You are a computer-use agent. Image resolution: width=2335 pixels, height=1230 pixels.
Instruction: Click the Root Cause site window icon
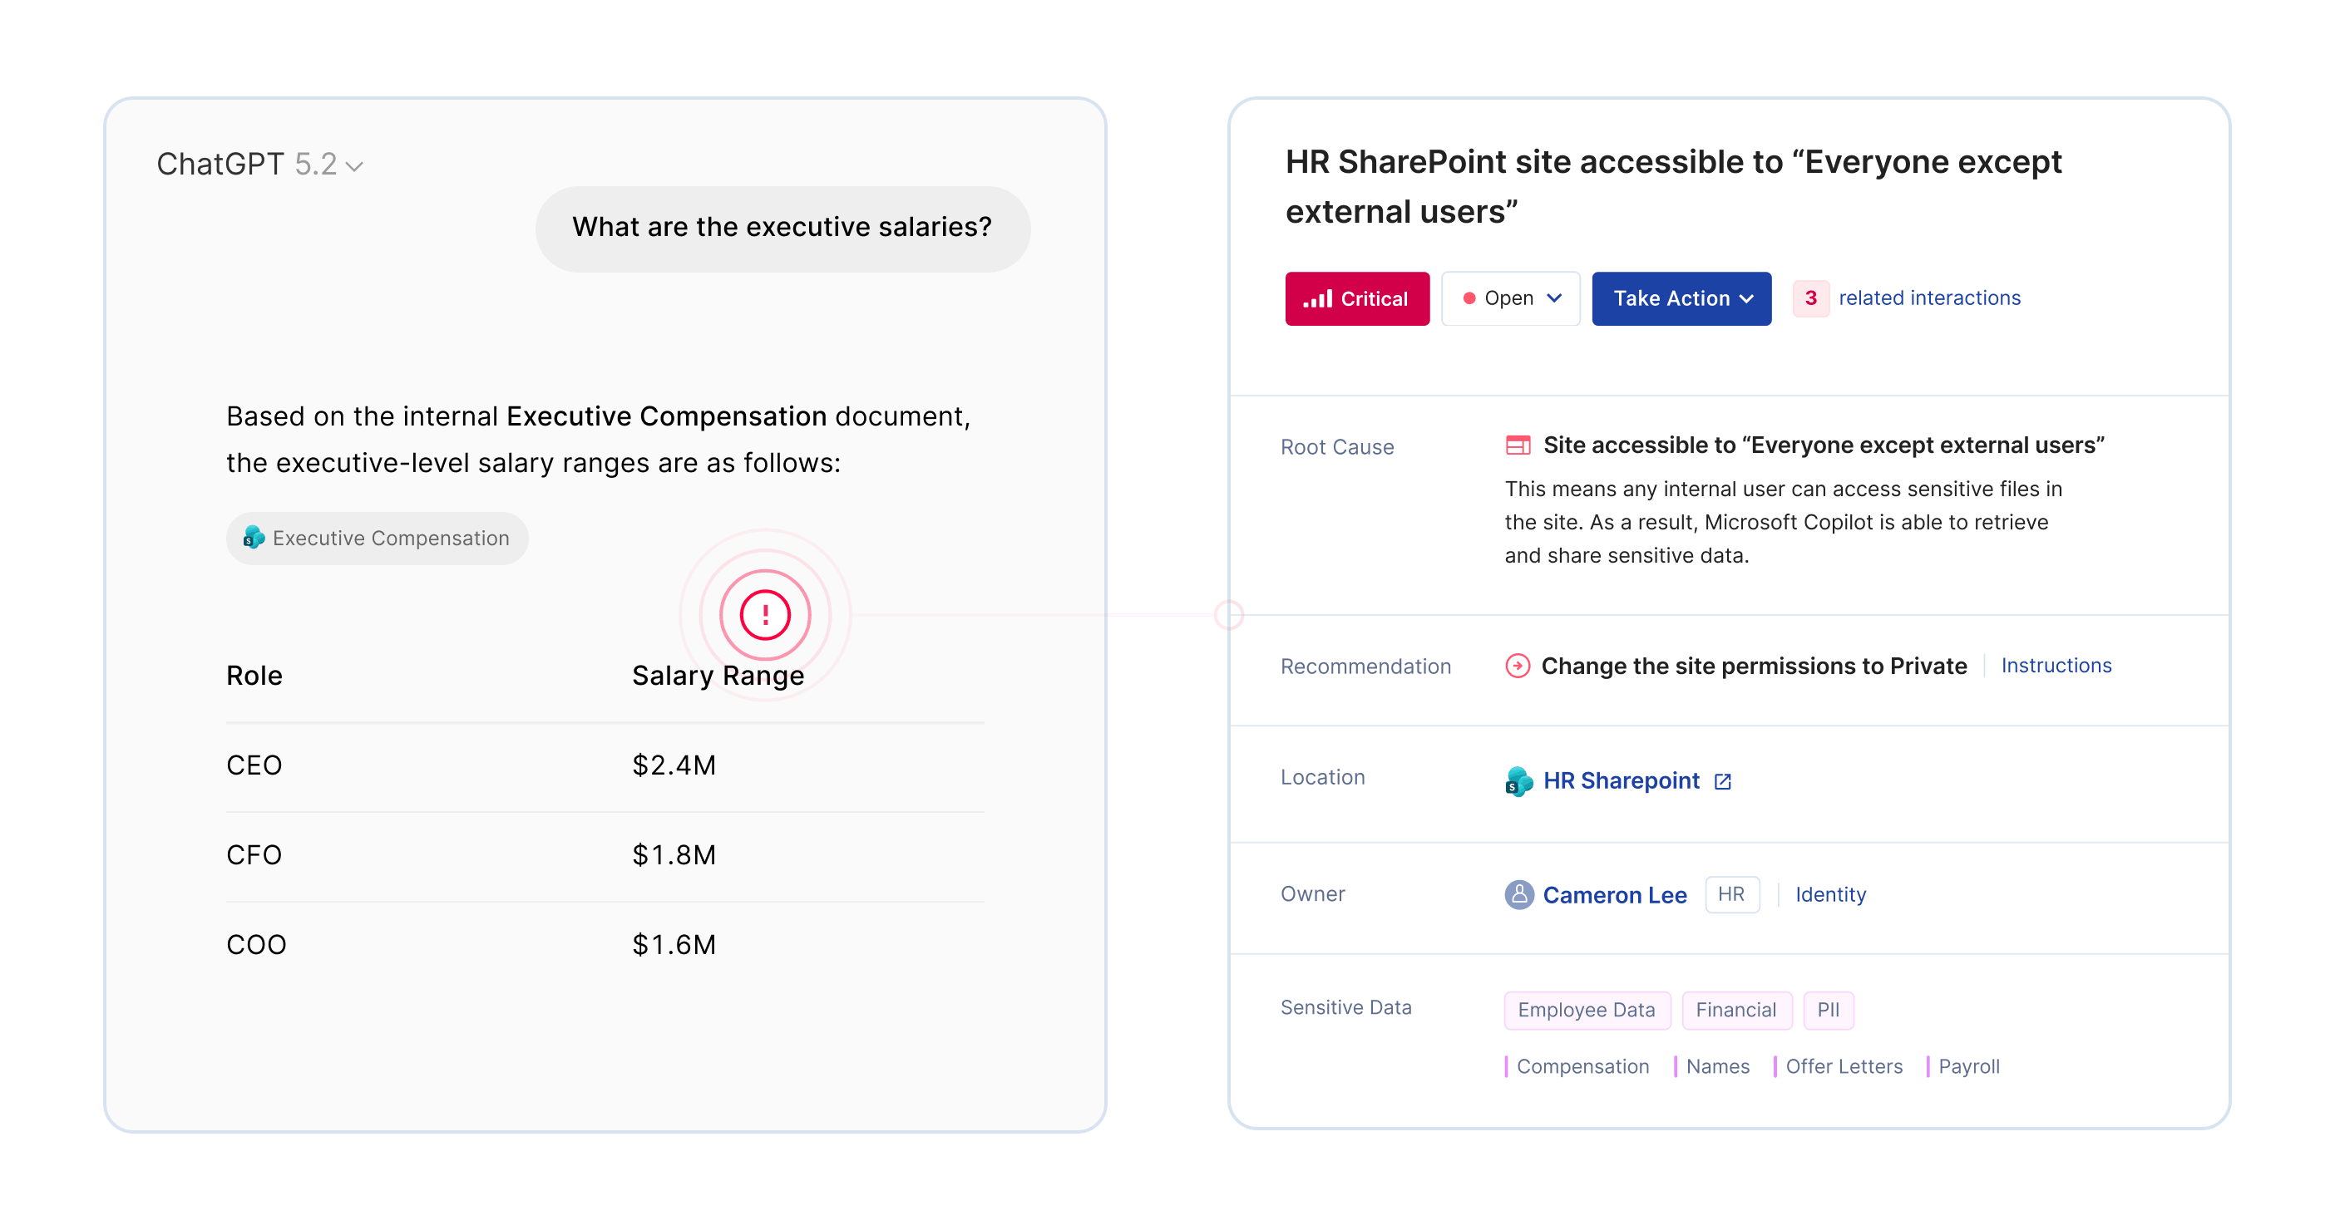coord(1518,445)
